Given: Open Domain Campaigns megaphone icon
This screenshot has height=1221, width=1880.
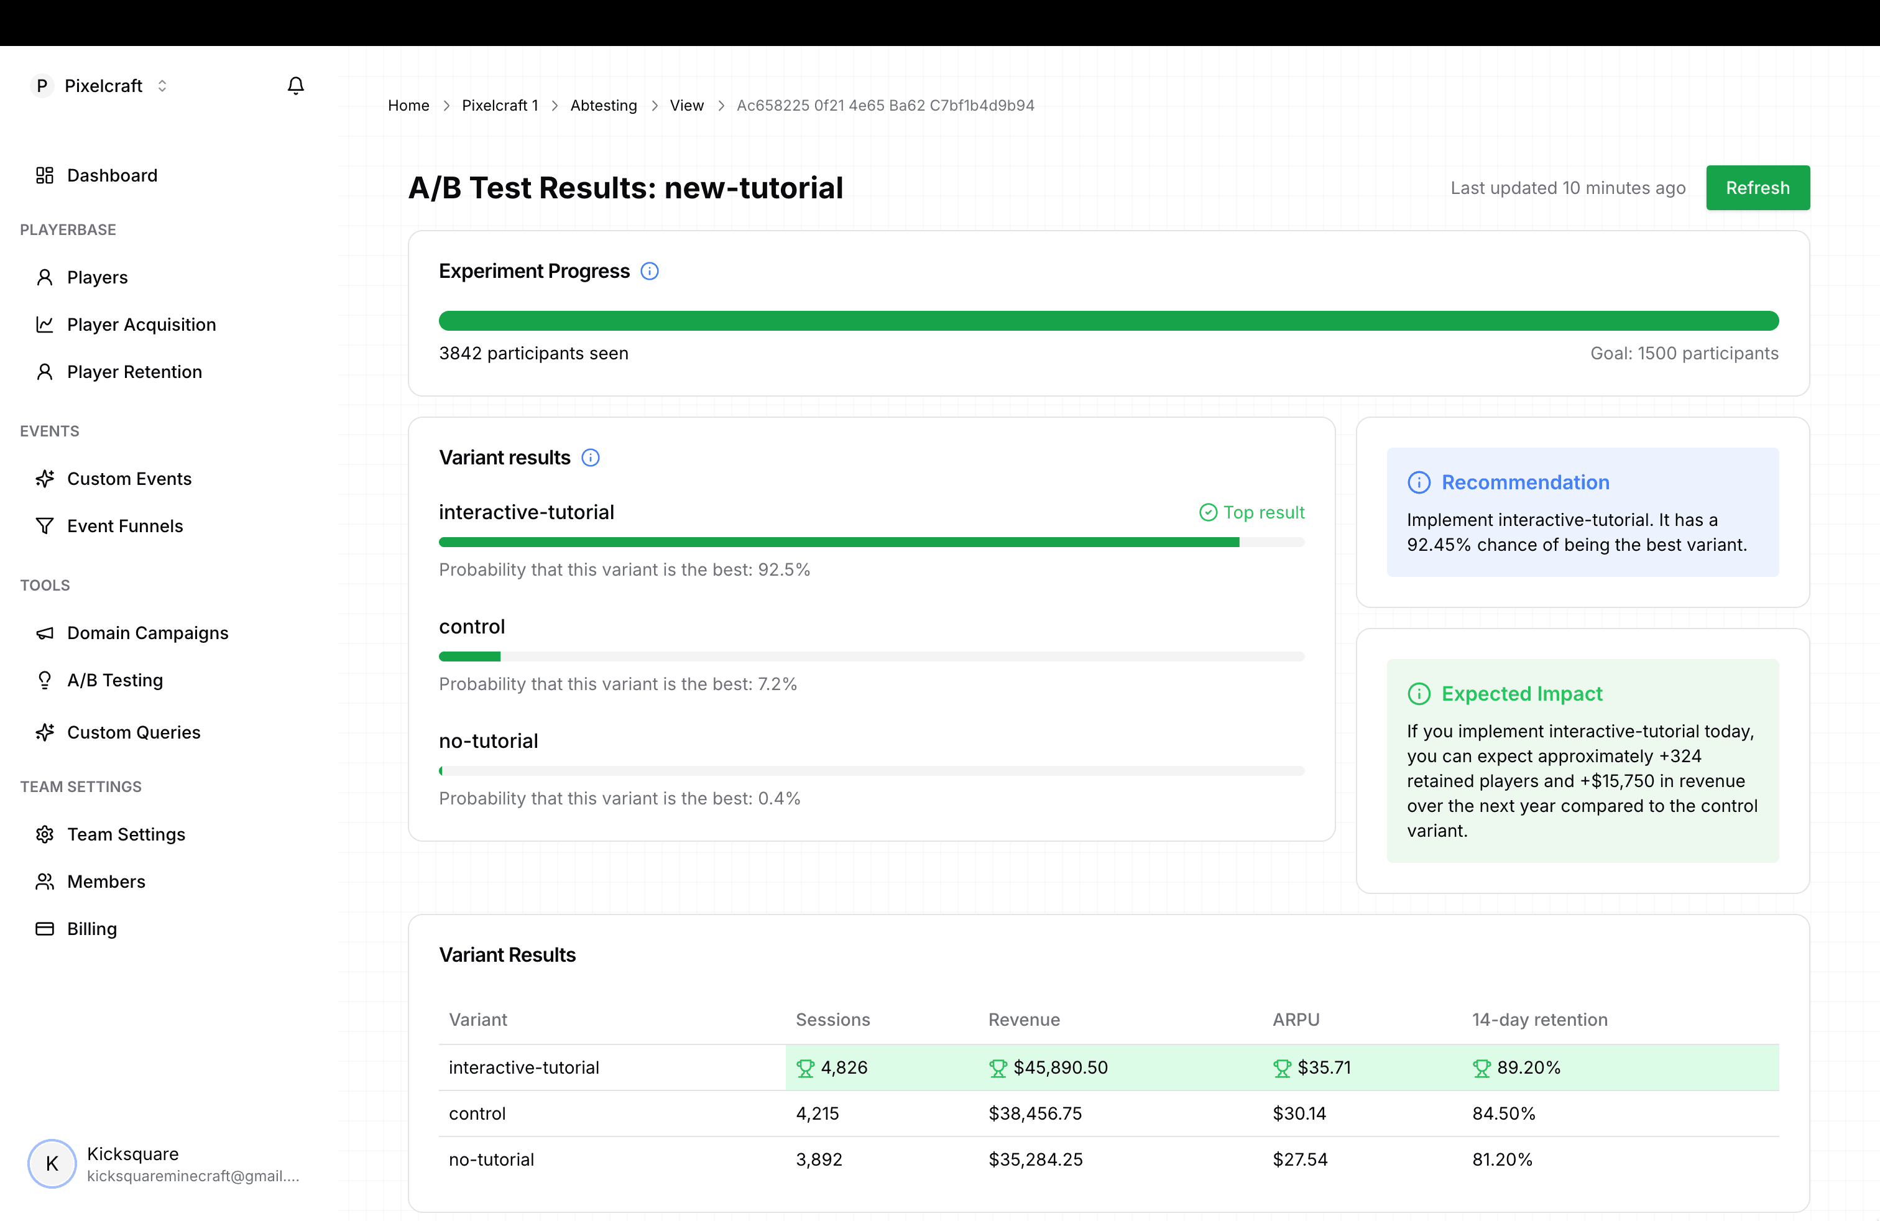Looking at the screenshot, I should point(45,633).
